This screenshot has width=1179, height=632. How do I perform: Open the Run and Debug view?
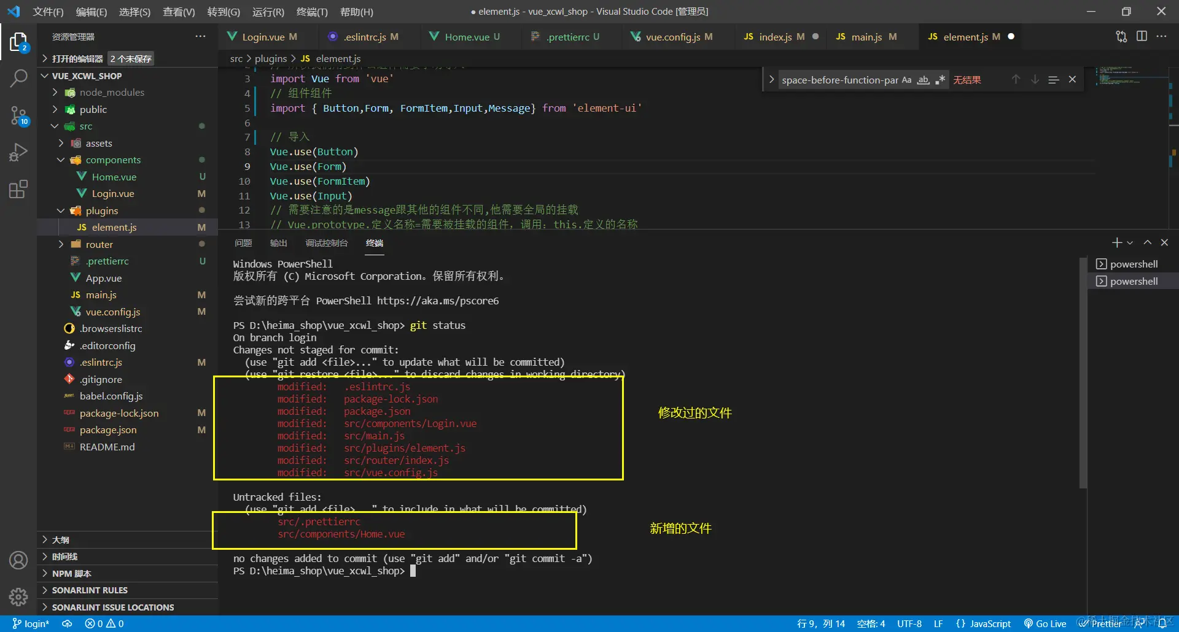click(18, 152)
